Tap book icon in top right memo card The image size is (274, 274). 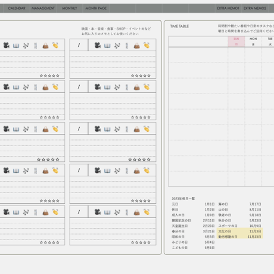click(107, 46)
